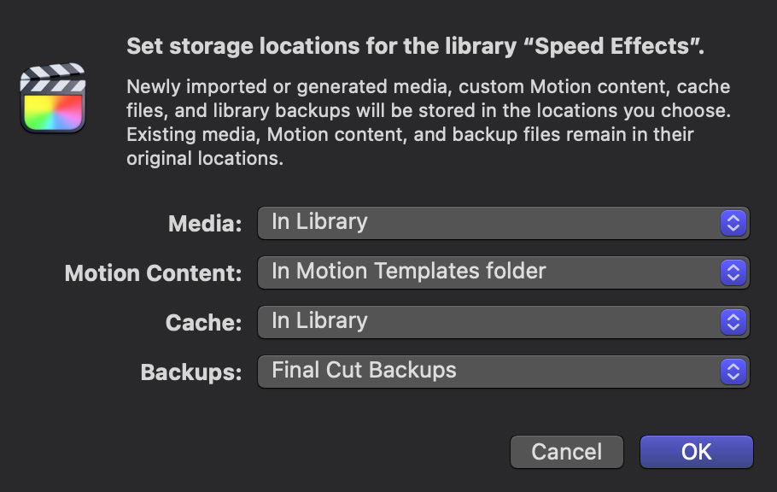This screenshot has width=777, height=492.
Task: Open the In Motion Templates folder dropdown
Action: click(504, 272)
